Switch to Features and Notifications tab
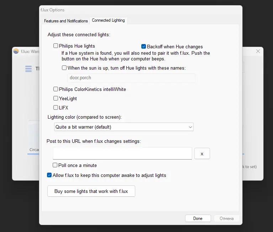The width and height of the screenshot is (273, 232). (66, 21)
